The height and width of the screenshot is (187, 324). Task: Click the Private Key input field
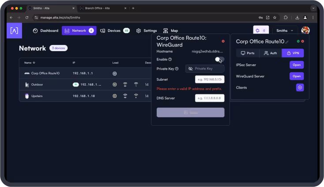coord(205,68)
